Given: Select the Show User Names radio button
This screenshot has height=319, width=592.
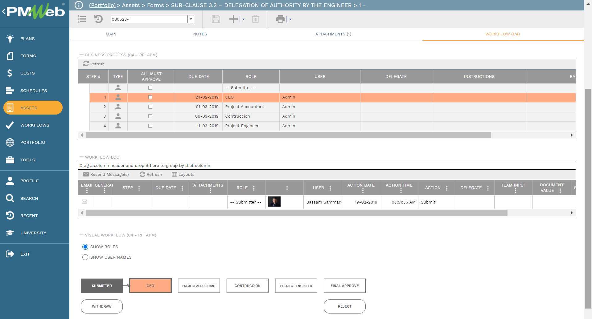Looking at the screenshot, I should (x=85, y=257).
